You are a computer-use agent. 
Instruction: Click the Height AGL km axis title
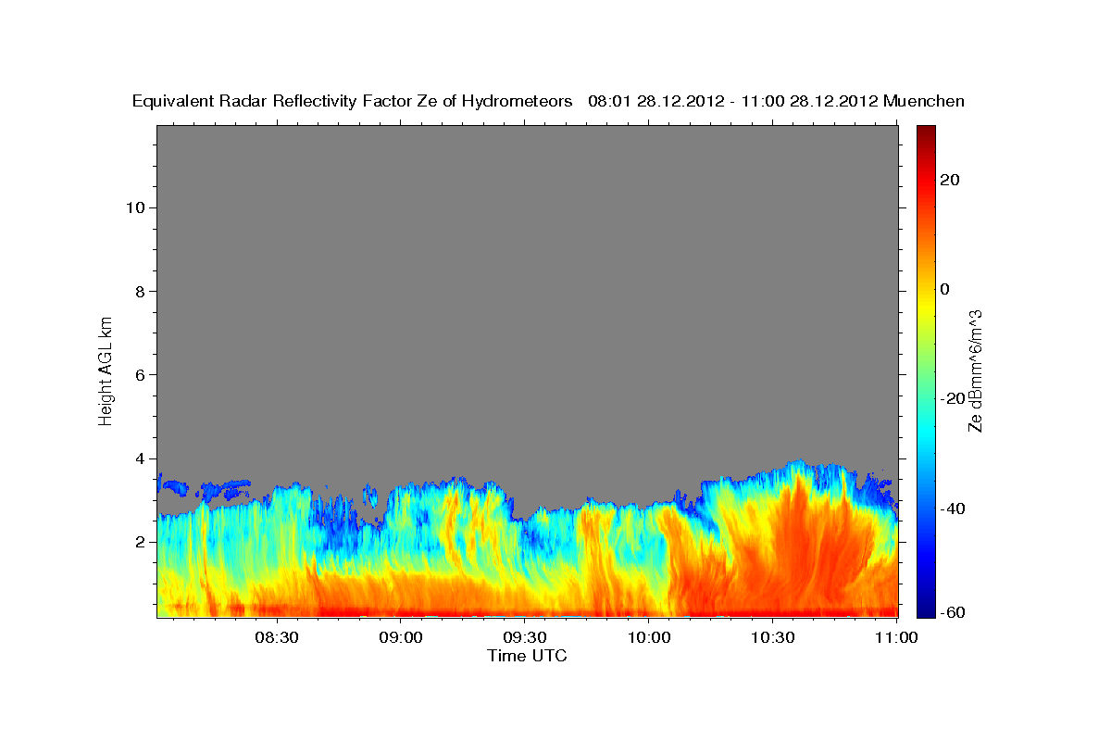106,370
